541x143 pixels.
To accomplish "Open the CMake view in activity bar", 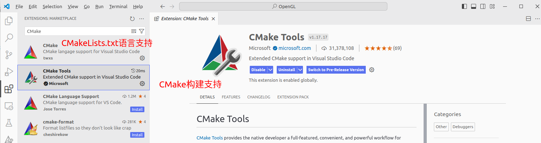I will pos(9,139).
